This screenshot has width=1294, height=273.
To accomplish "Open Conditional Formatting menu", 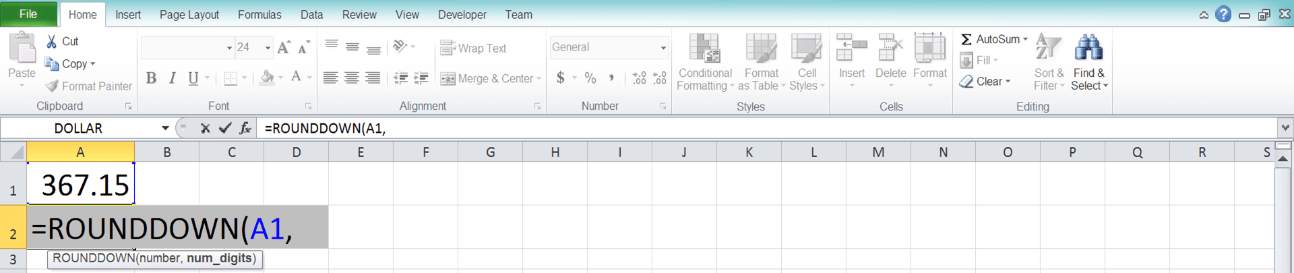I will (x=705, y=62).
